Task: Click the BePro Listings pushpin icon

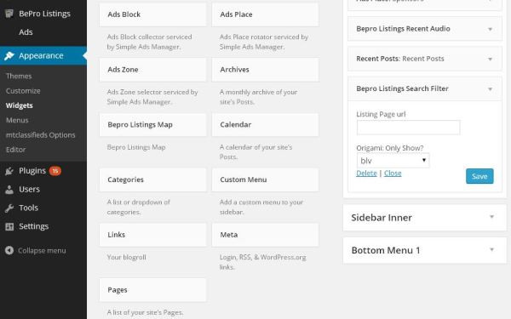Action: 9,14
